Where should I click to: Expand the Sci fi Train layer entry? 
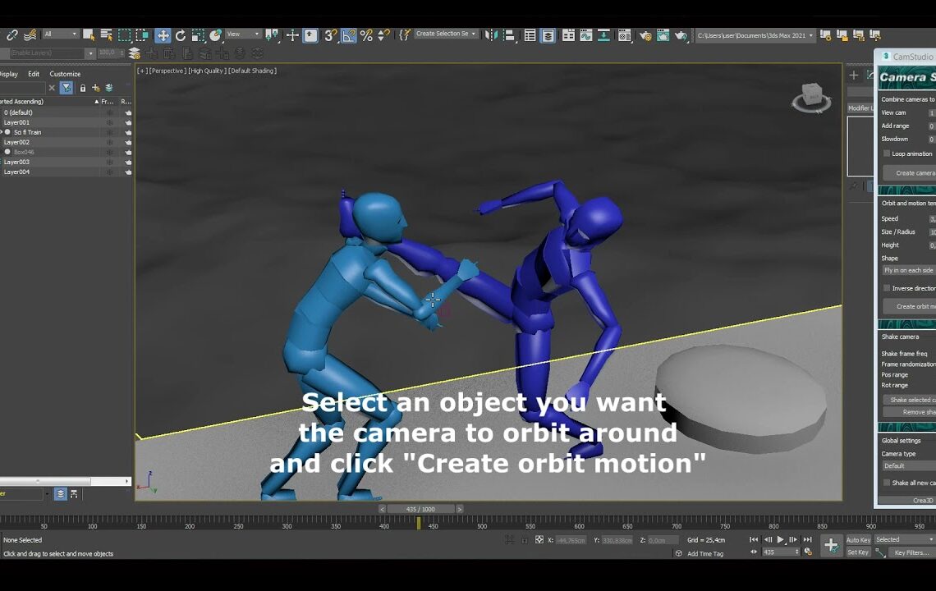[2, 131]
